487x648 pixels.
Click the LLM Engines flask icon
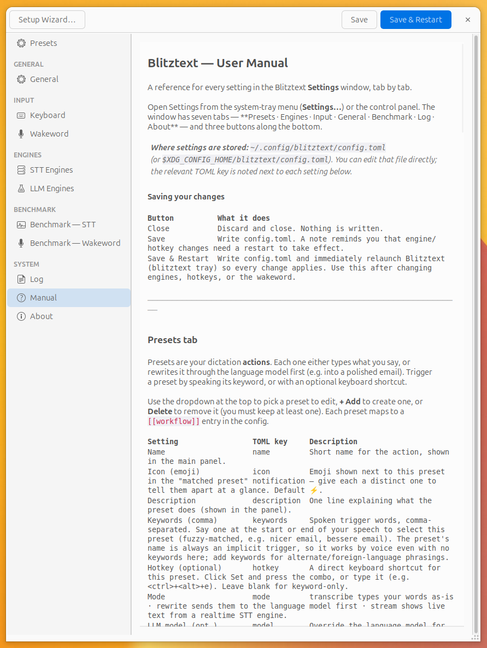click(21, 188)
